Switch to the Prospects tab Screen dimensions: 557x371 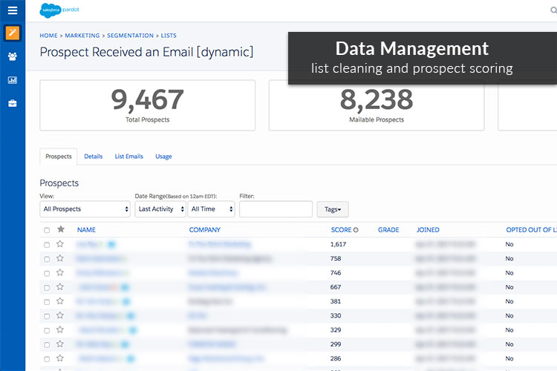click(59, 157)
